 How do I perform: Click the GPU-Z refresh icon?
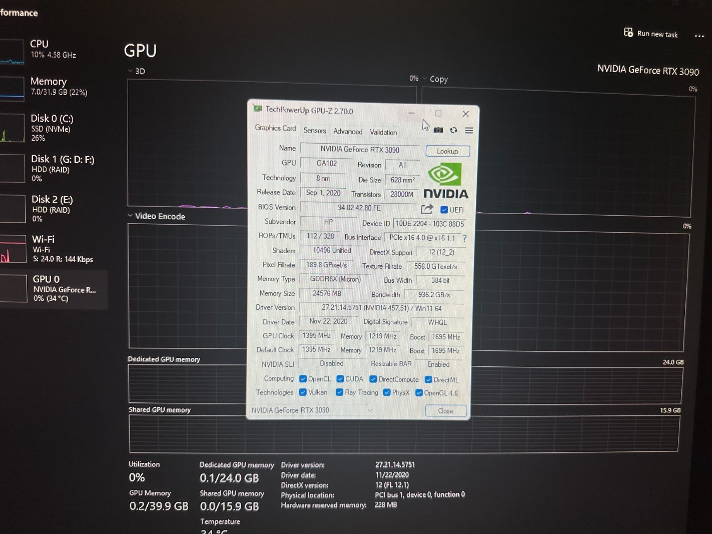tap(453, 130)
